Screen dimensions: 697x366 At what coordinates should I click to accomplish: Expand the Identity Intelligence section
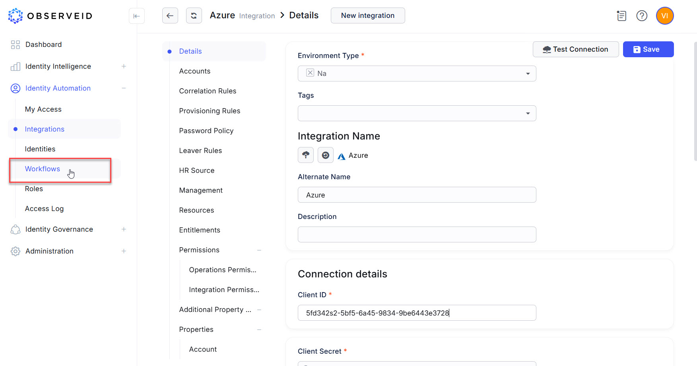point(124,66)
